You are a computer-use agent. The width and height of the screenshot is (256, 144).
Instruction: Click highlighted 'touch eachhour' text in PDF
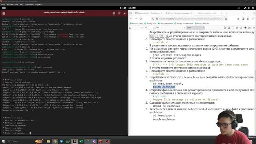click(164, 87)
